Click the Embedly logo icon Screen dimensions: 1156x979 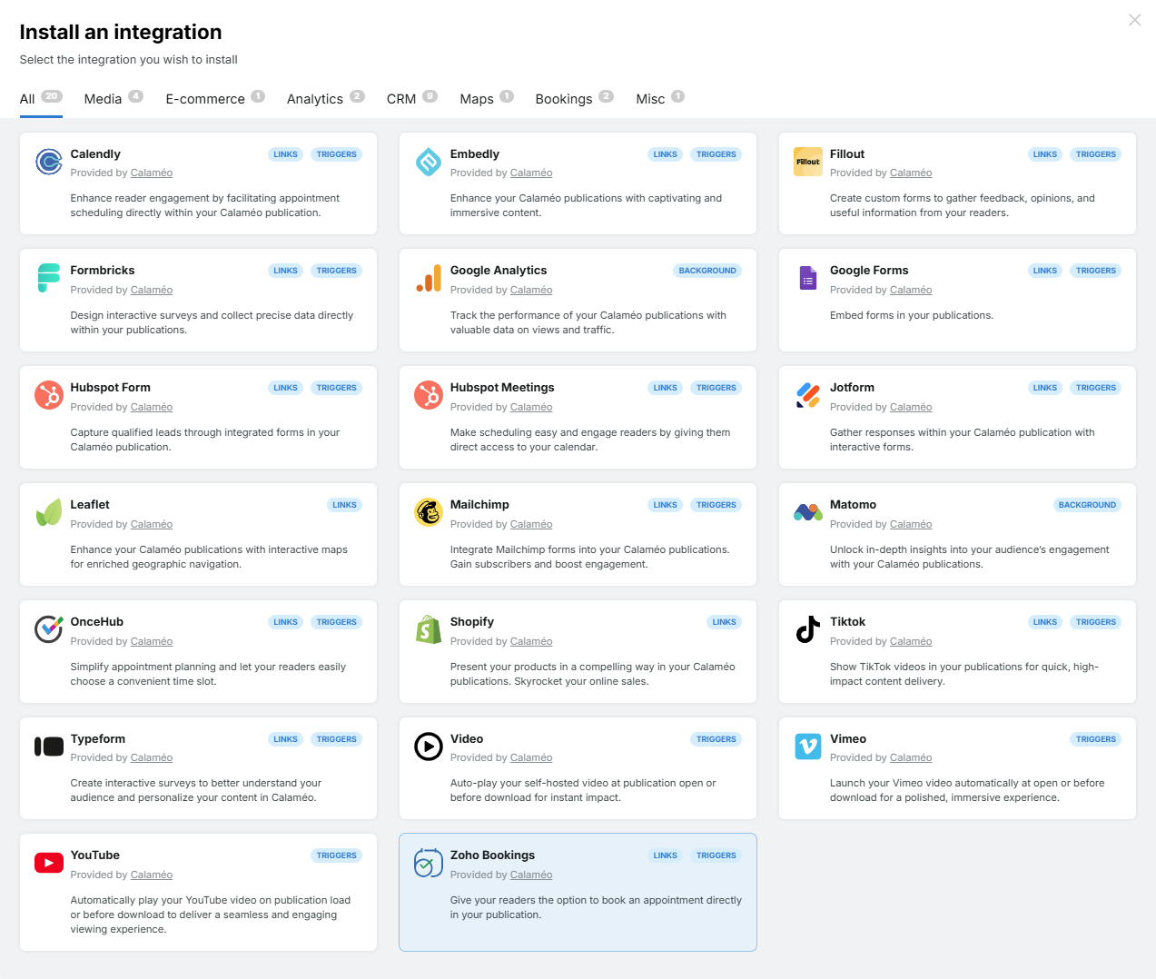point(428,162)
